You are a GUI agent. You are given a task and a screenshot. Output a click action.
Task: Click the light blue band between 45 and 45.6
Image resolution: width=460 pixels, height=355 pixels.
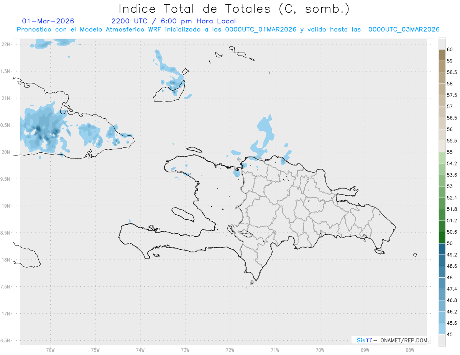pos(442,329)
